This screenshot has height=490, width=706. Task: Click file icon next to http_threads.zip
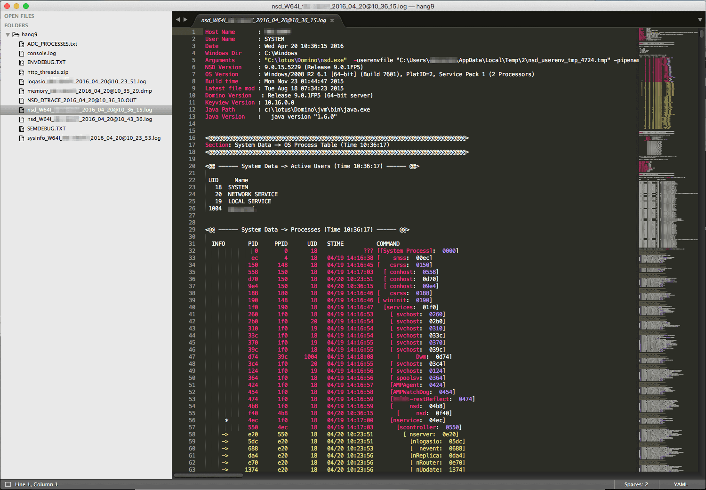(22, 72)
